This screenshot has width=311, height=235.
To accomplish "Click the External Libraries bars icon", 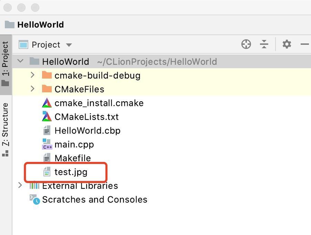I will point(34,186).
